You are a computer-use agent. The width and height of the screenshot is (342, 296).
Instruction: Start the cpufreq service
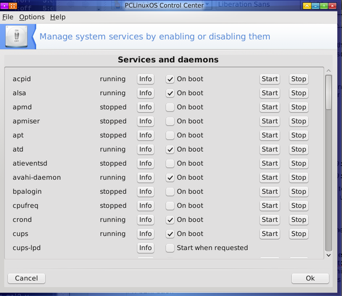click(x=270, y=206)
